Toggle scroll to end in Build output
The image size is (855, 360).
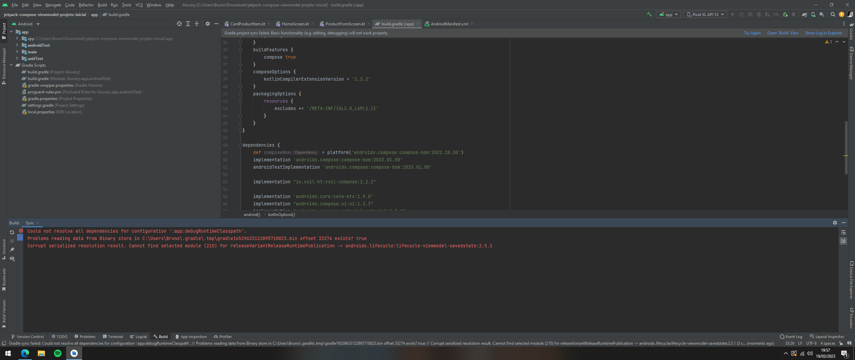(x=843, y=241)
